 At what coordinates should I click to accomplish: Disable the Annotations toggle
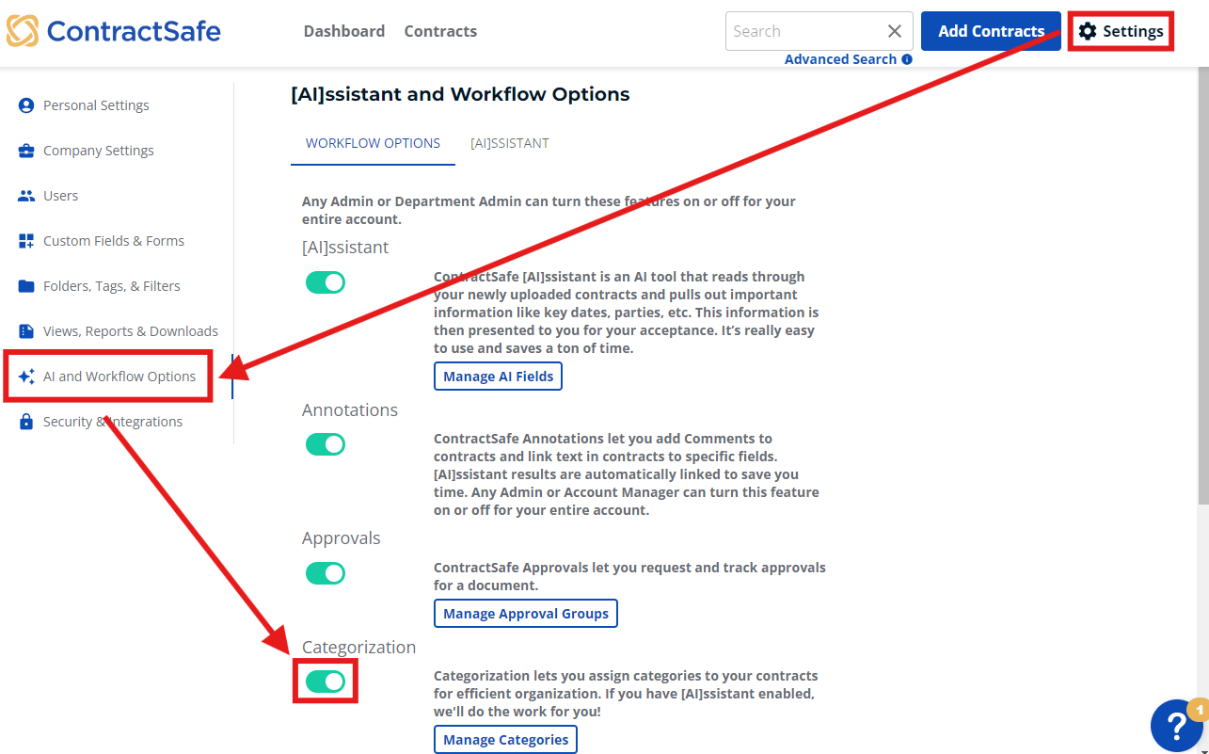click(x=325, y=443)
